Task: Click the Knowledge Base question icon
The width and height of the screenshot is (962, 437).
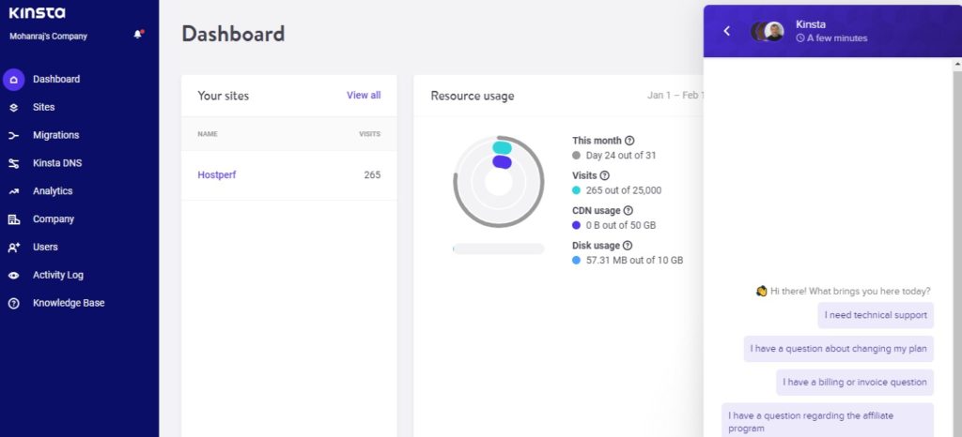Action: (x=13, y=304)
